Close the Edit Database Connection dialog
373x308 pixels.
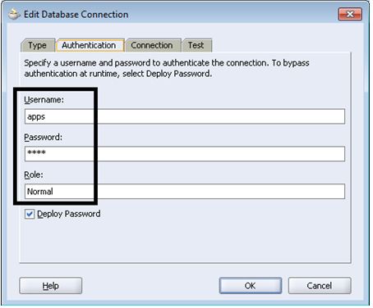(x=350, y=14)
